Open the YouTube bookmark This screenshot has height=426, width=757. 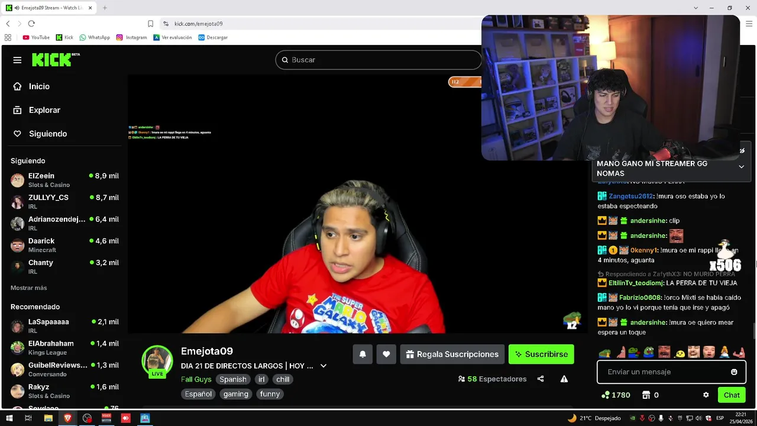point(36,37)
